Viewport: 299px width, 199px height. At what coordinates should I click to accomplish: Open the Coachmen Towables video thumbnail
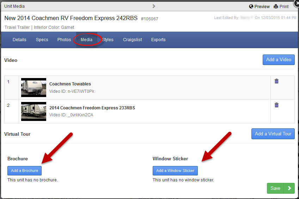point(33,88)
